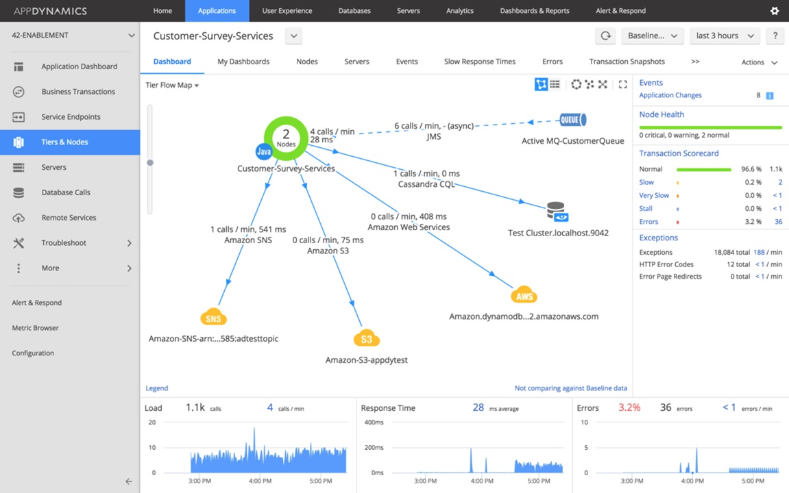The height and width of the screenshot is (493, 789).
Task: Click the Node Health green bar
Action: 710,127
